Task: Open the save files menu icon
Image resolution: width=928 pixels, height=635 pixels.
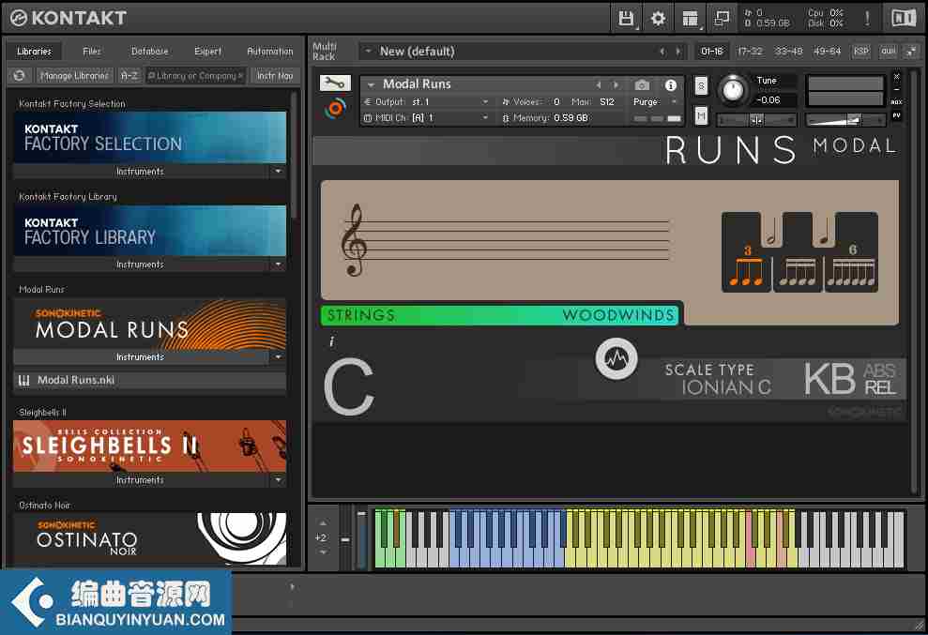Action: tap(626, 19)
